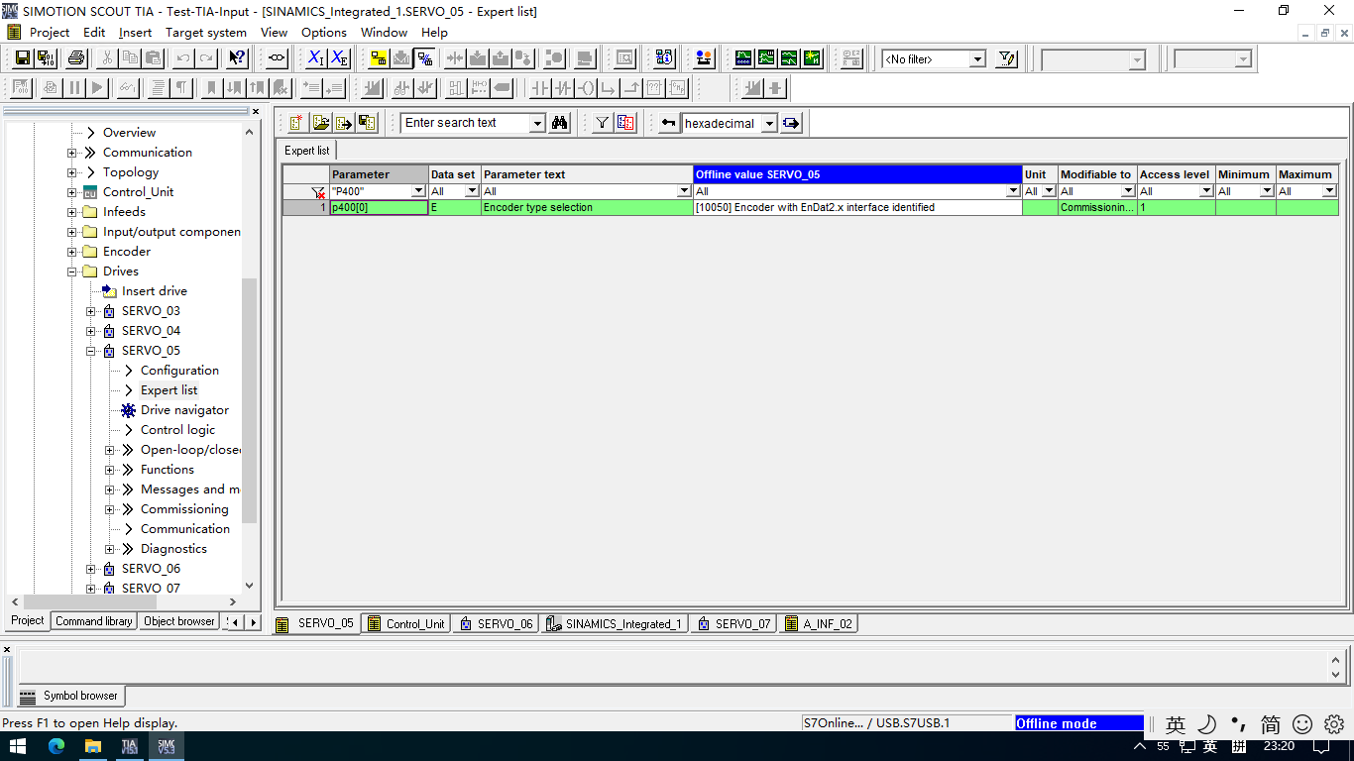The width and height of the screenshot is (1354, 761).
Task: Open the No filter dropdown
Action: 977,59
